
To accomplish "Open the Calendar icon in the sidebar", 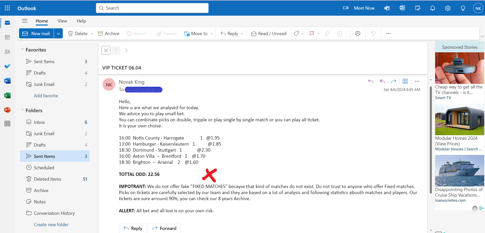I will (7, 37).
